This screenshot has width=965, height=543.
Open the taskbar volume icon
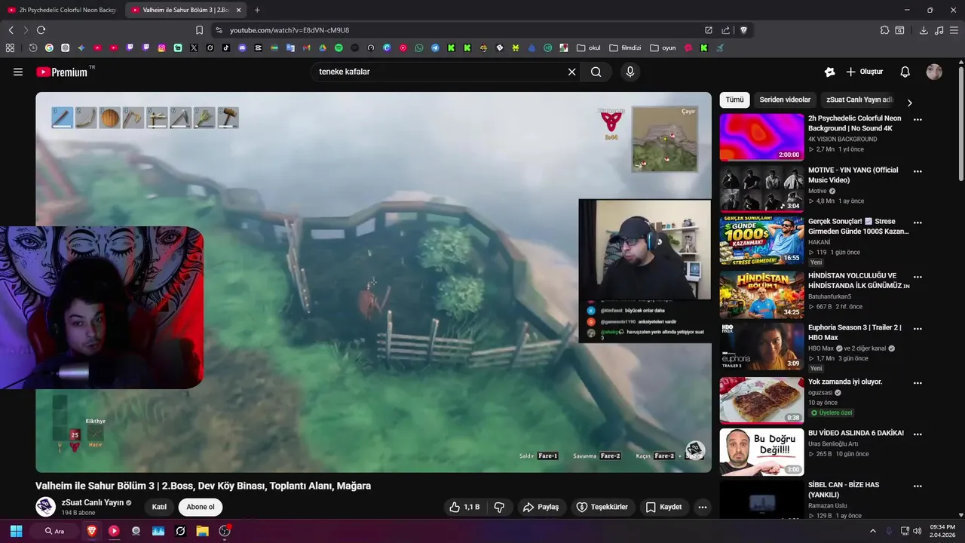click(918, 531)
